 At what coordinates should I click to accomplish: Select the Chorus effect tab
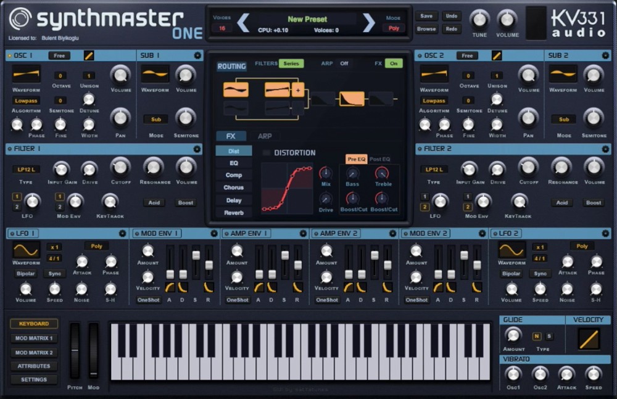pos(234,187)
